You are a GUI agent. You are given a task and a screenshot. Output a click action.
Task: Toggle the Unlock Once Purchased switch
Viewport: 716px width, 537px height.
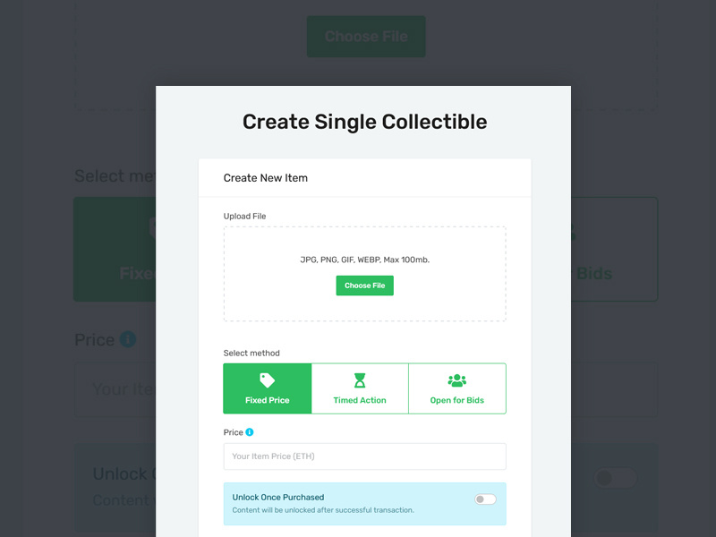[x=485, y=499]
